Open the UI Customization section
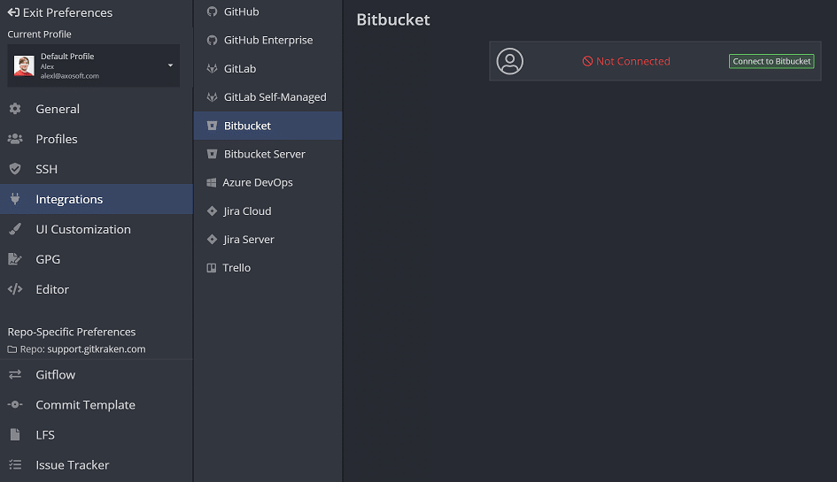Image resolution: width=837 pixels, height=482 pixels. coord(96,229)
